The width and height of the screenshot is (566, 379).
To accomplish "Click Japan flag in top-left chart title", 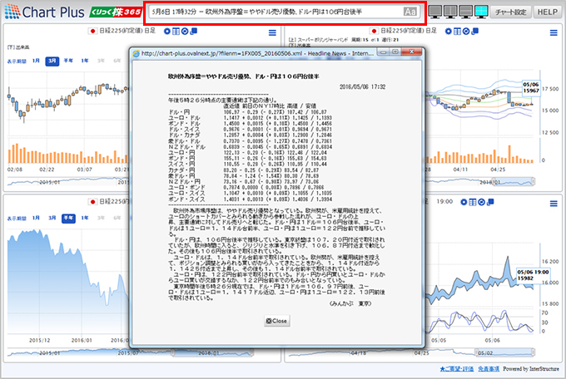I will point(92,31).
